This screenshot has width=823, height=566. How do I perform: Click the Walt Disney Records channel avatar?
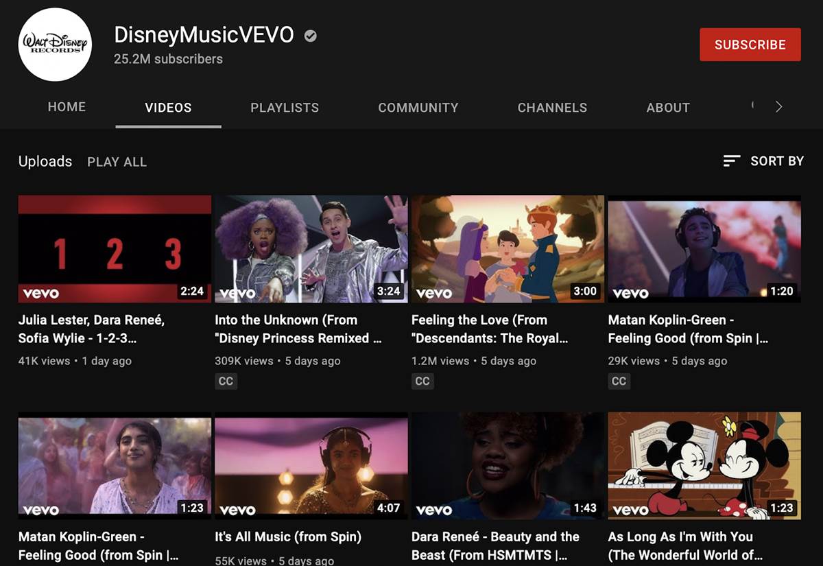pyautogui.click(x=55, y=45)
